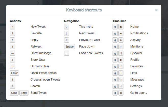Click the 'p' key in the Profile row
This screenshot has width=168, height=107.
click(x=121, y=60)
